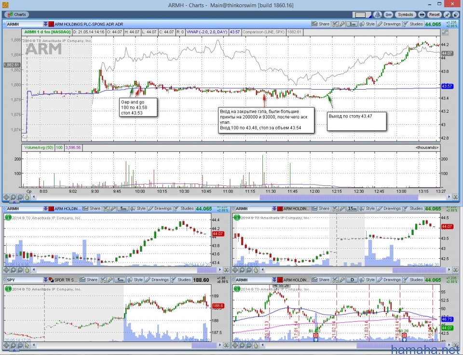Viewport: 463px width, 355px height.
Task: Open Studies menu on main 1m chart
Action: tap(413, 24)
